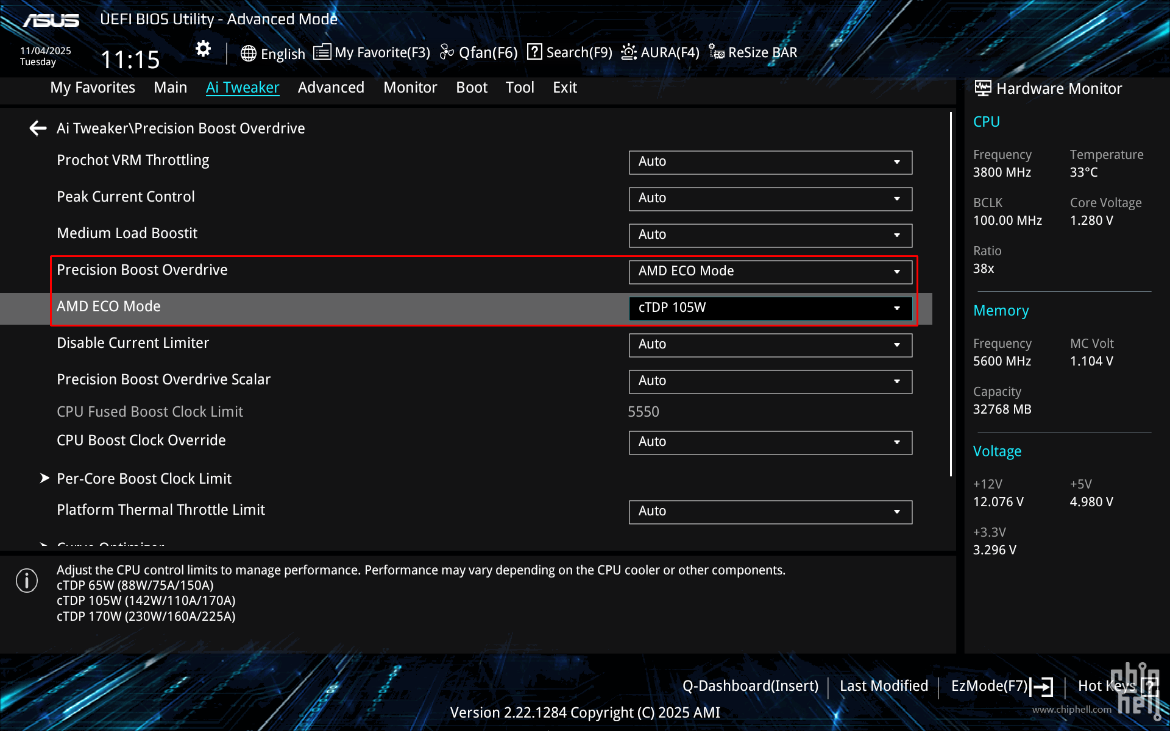Click the vertical scrollbar of settings list
This screenshot has height=731, width=1170.
coord(951,292)
